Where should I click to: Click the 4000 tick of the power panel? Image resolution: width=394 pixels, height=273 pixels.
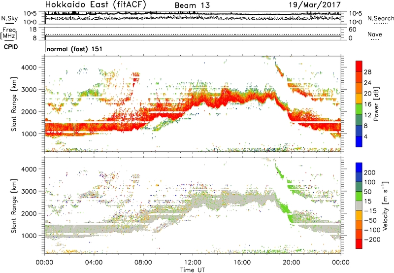click(x=29, y=68)
